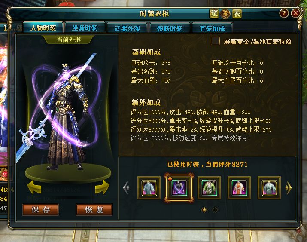Click the 衣 wardrobe icon
307x242 pixels.
coord(237,14)
